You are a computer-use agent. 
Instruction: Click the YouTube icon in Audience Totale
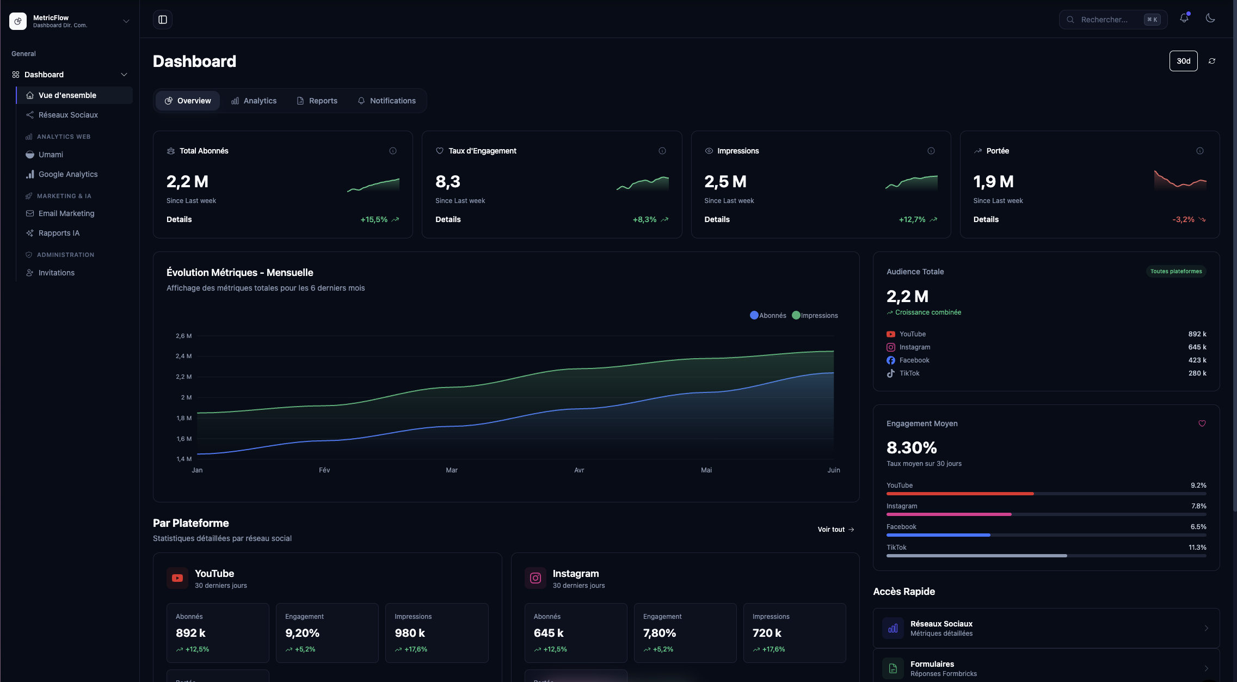tap(891, 334)
